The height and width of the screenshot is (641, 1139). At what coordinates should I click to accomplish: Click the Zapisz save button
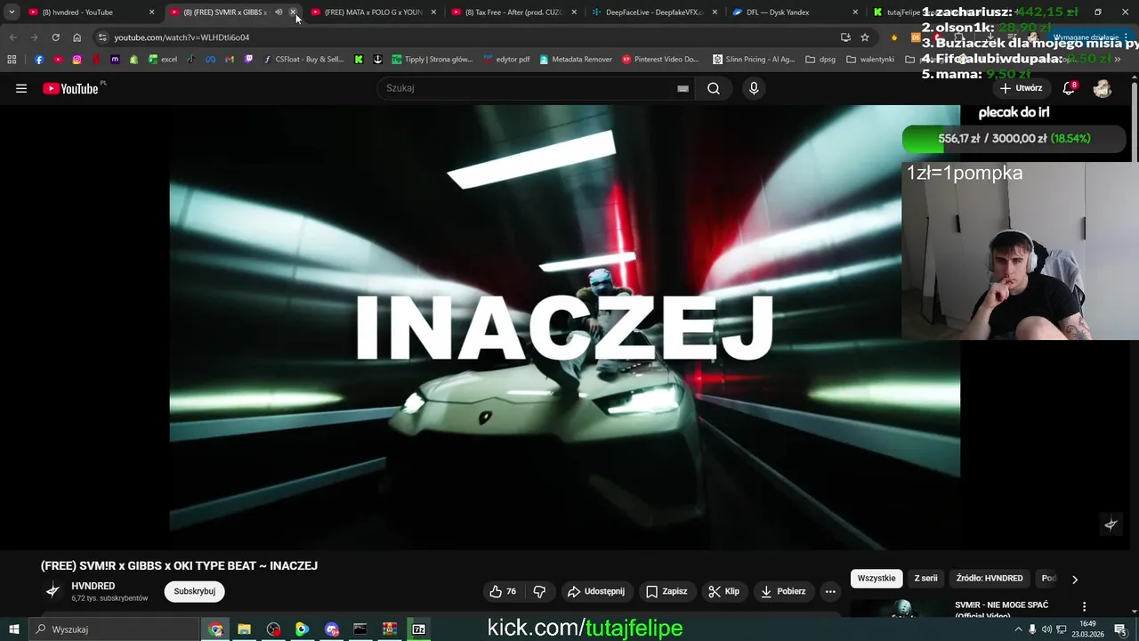coord(666,591)
